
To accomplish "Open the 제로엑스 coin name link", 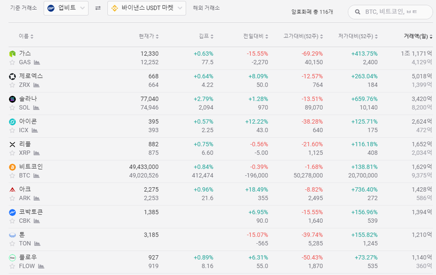I will pyautogui.click(x=31, y=76).
